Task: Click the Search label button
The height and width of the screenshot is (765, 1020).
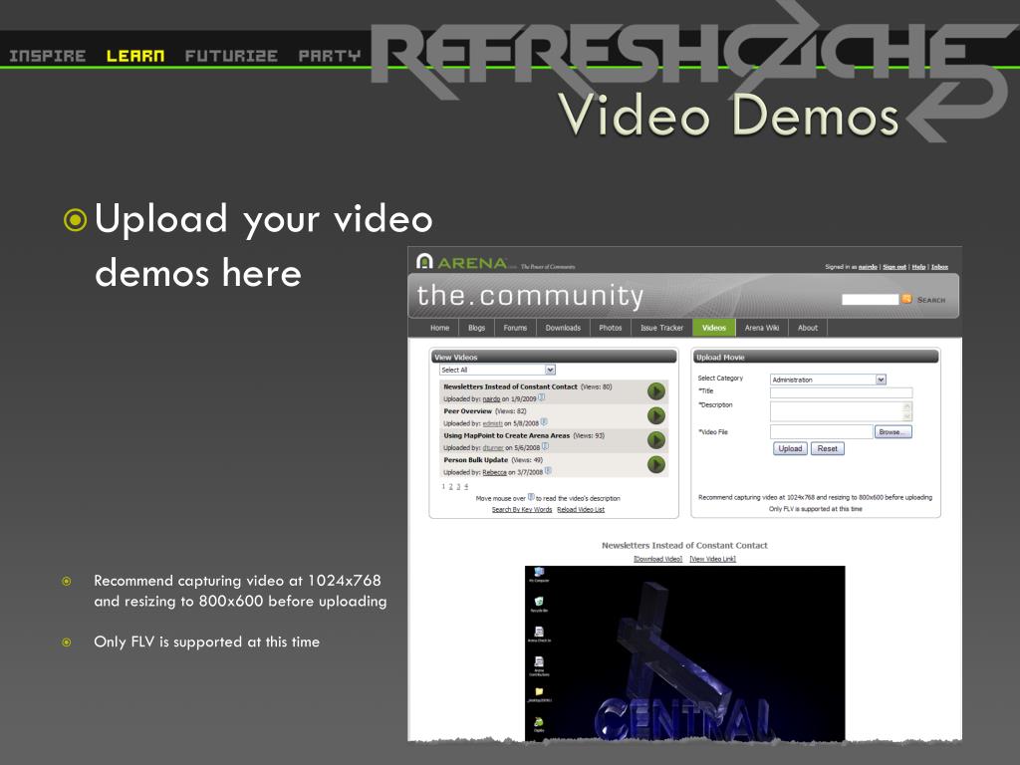Action: [931, 300]
